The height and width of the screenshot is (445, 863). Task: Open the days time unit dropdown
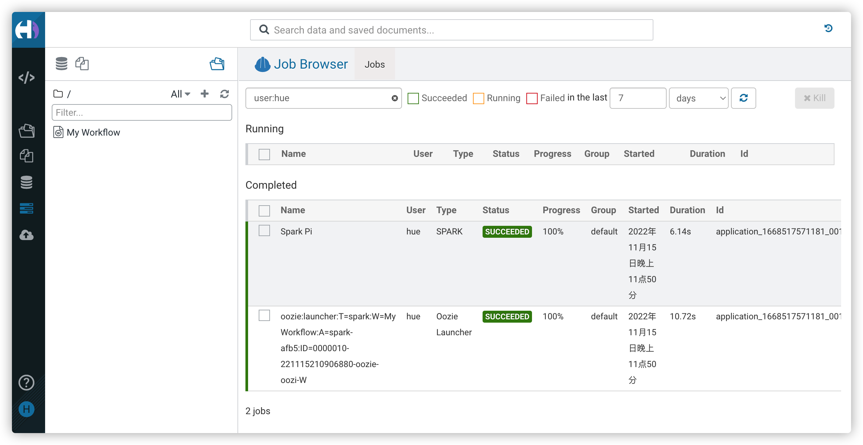[x=698, y=98]
